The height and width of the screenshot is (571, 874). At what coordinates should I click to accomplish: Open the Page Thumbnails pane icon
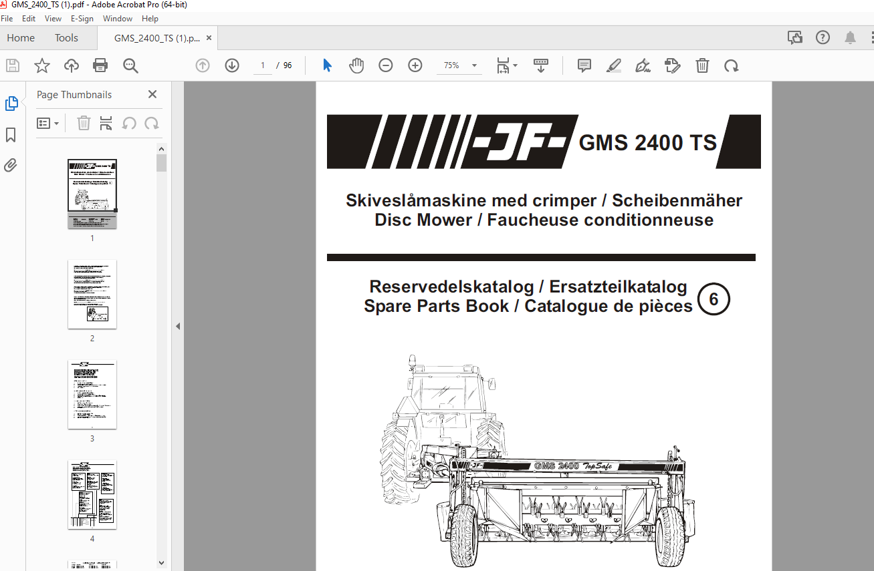click(x=11, y=104)
